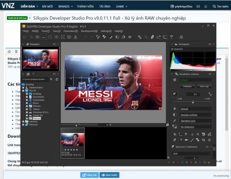Open the Average contrast dropdown
Screen dimensions: 231x179
(x=195, y=115)
